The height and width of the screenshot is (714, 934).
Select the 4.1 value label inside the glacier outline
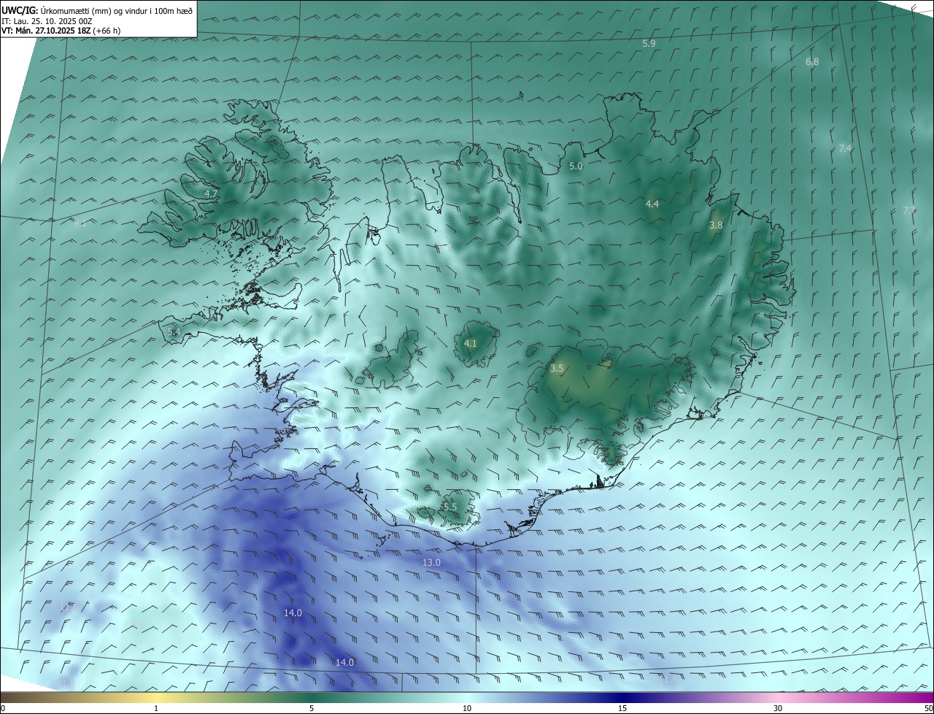coord(471,343)
